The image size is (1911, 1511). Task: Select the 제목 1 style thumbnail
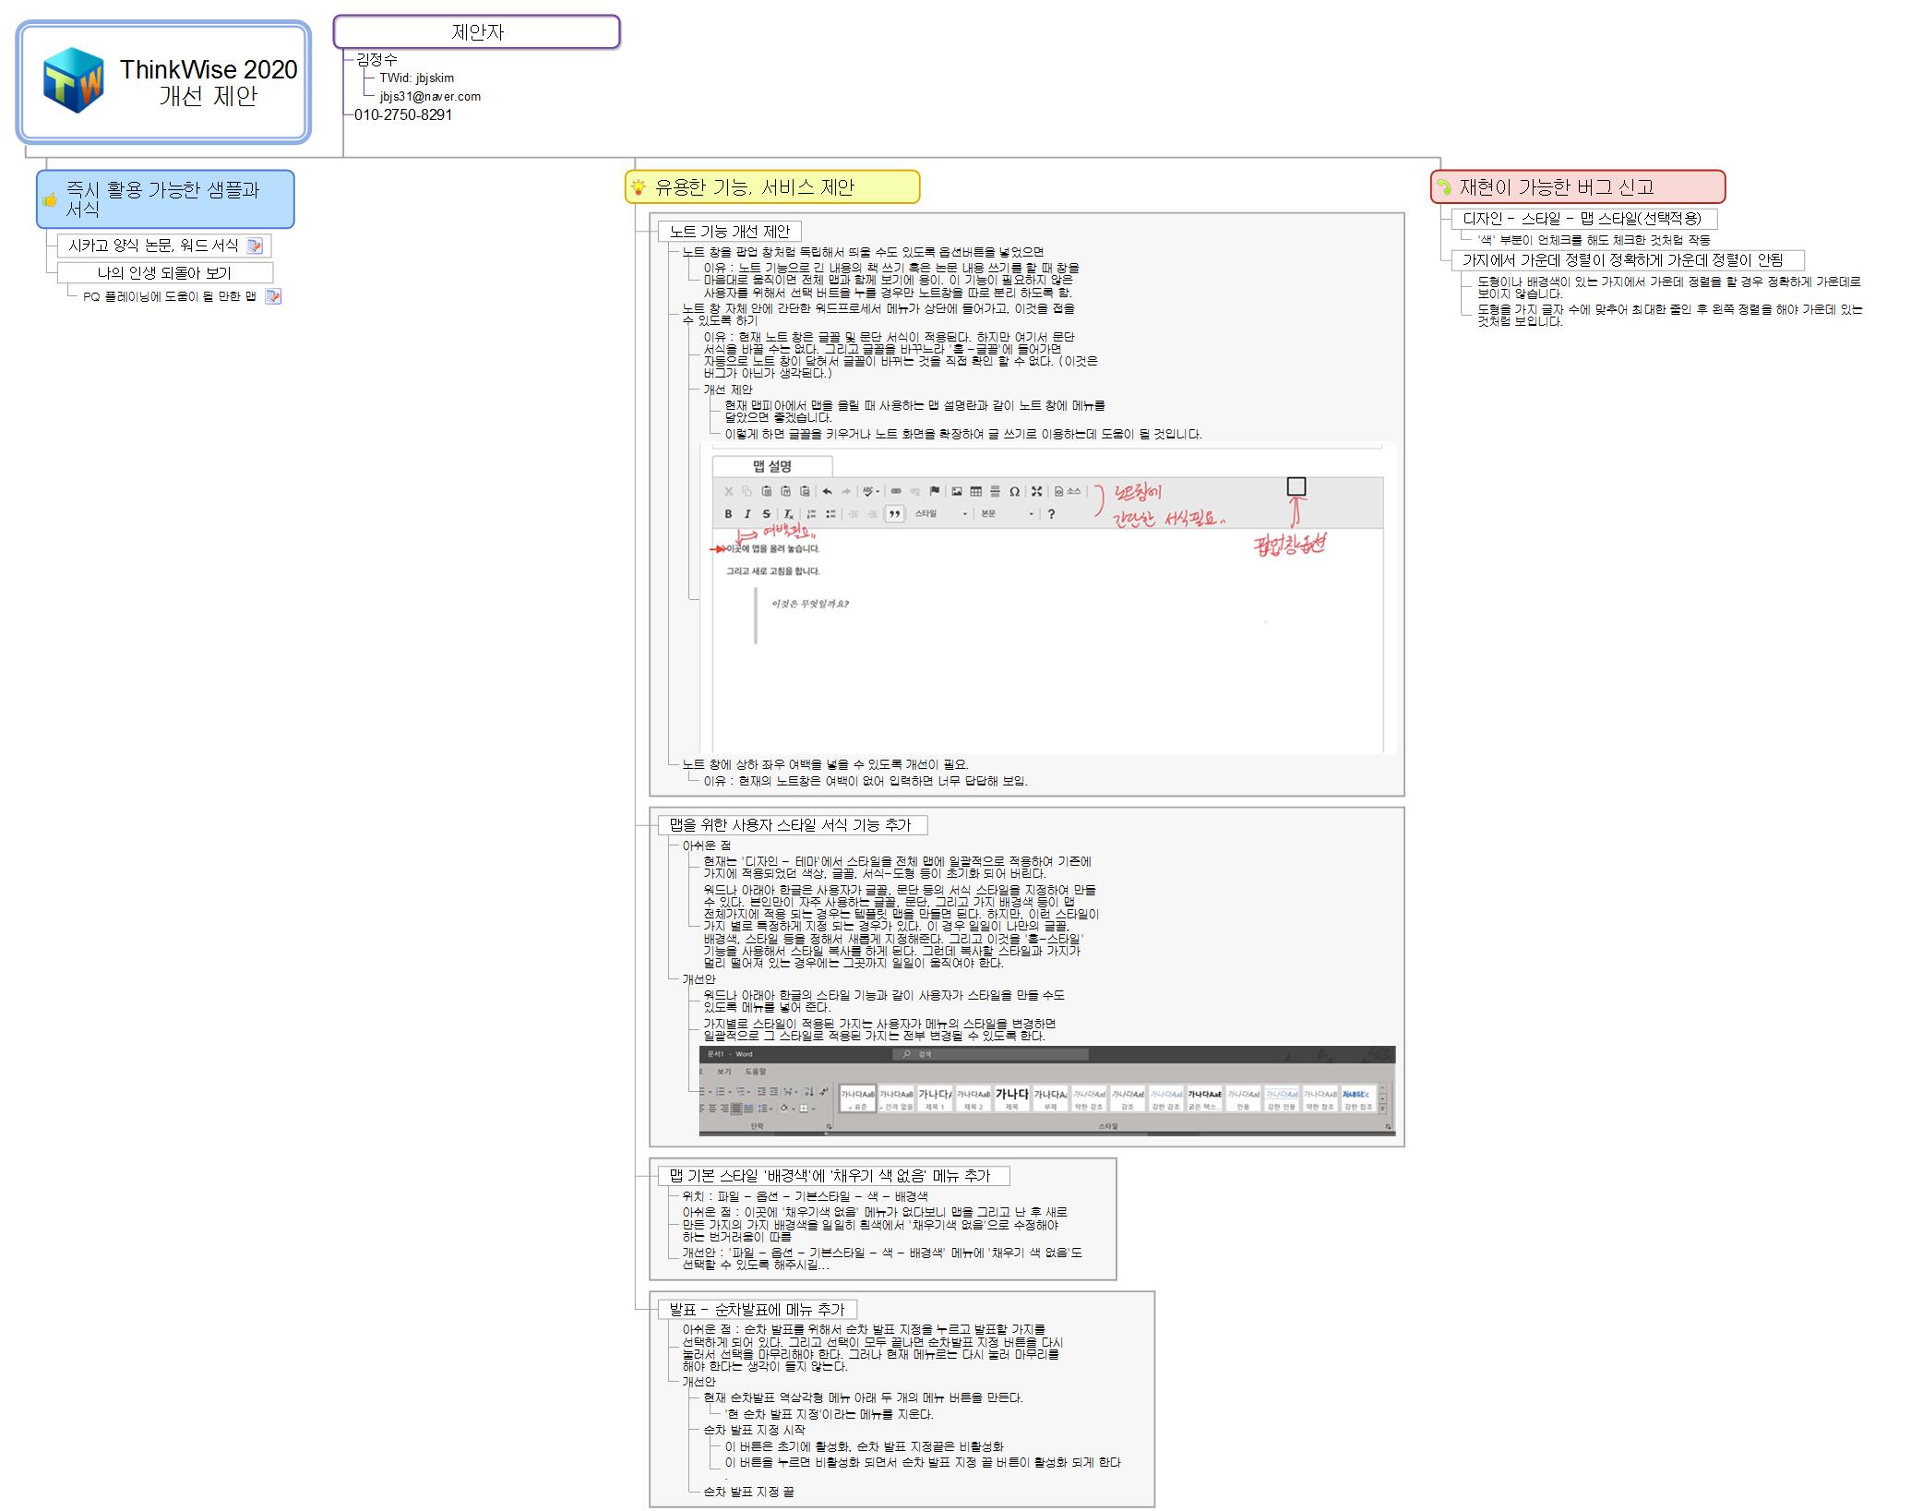click(x=935, y=1097)
